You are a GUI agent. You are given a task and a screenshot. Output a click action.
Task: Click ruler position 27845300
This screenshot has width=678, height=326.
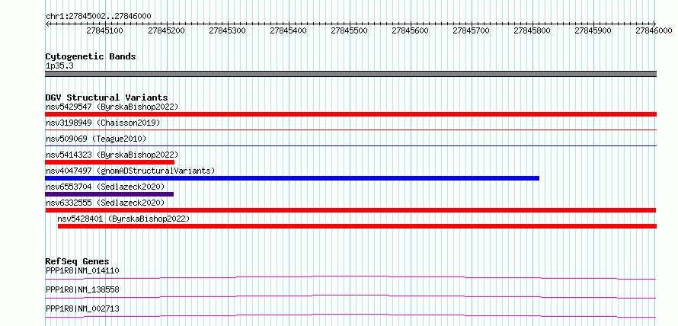(x=227, y=31)
